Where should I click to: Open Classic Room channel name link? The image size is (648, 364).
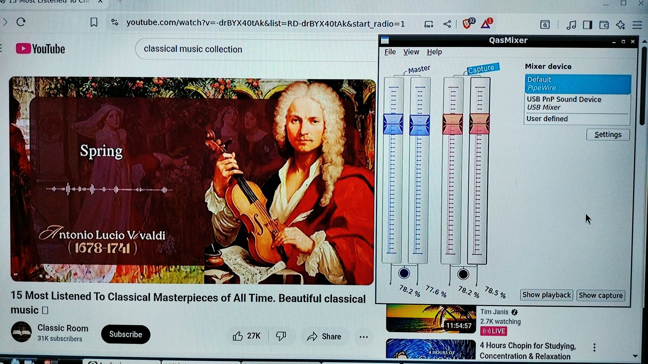pos(63,328)
